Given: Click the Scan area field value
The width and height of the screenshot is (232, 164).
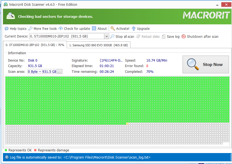Looking at the screenshot, I should 42,72.
